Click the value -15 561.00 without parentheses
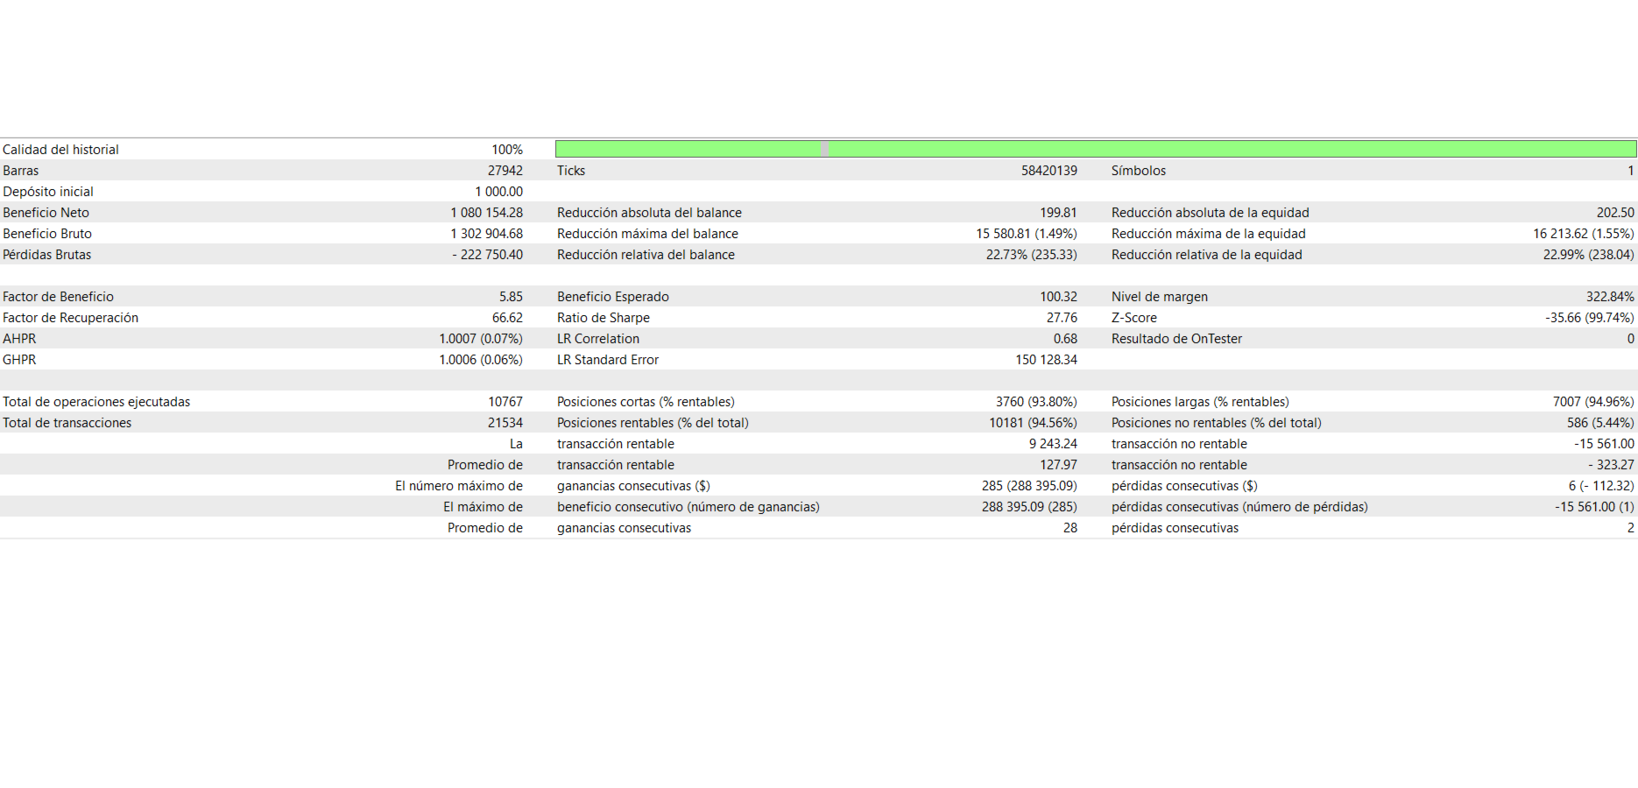 (x=1604, y=444)
